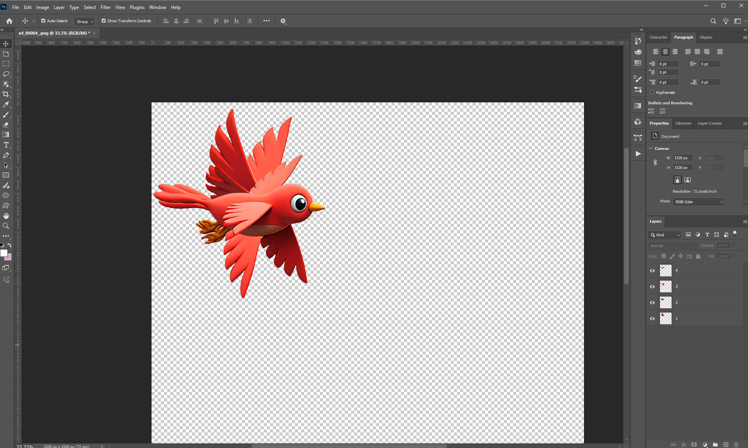Toggle the Auto-Select checkbox
The image size is (748, 448).
43,21
